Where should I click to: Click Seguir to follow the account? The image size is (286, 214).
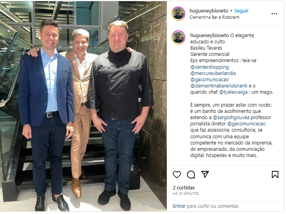click(241, 11)
